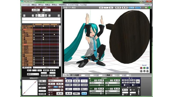Click the Z icon beside bone position
Screen dimensions: 173x97
(x=98, y=75)
